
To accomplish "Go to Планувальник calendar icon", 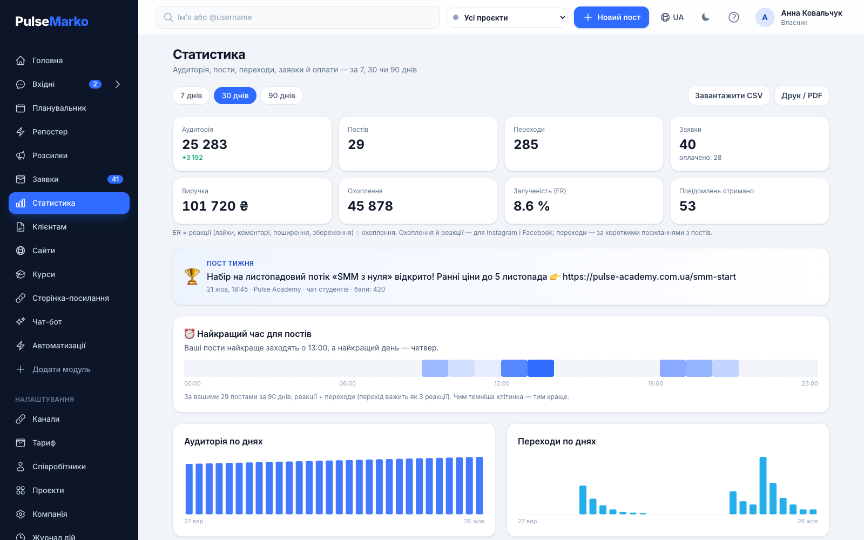I will coord(21,108).
